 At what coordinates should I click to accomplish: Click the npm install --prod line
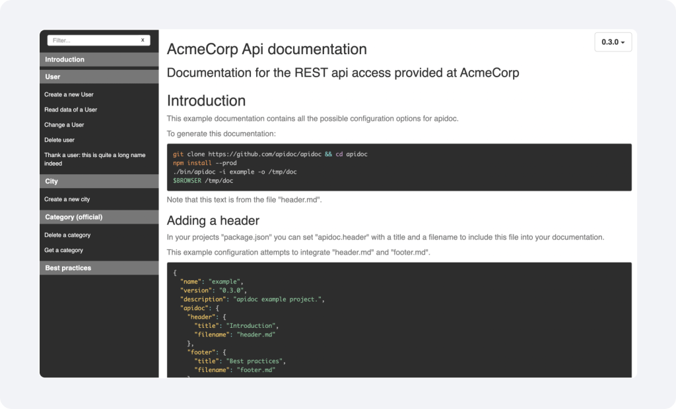205,163
